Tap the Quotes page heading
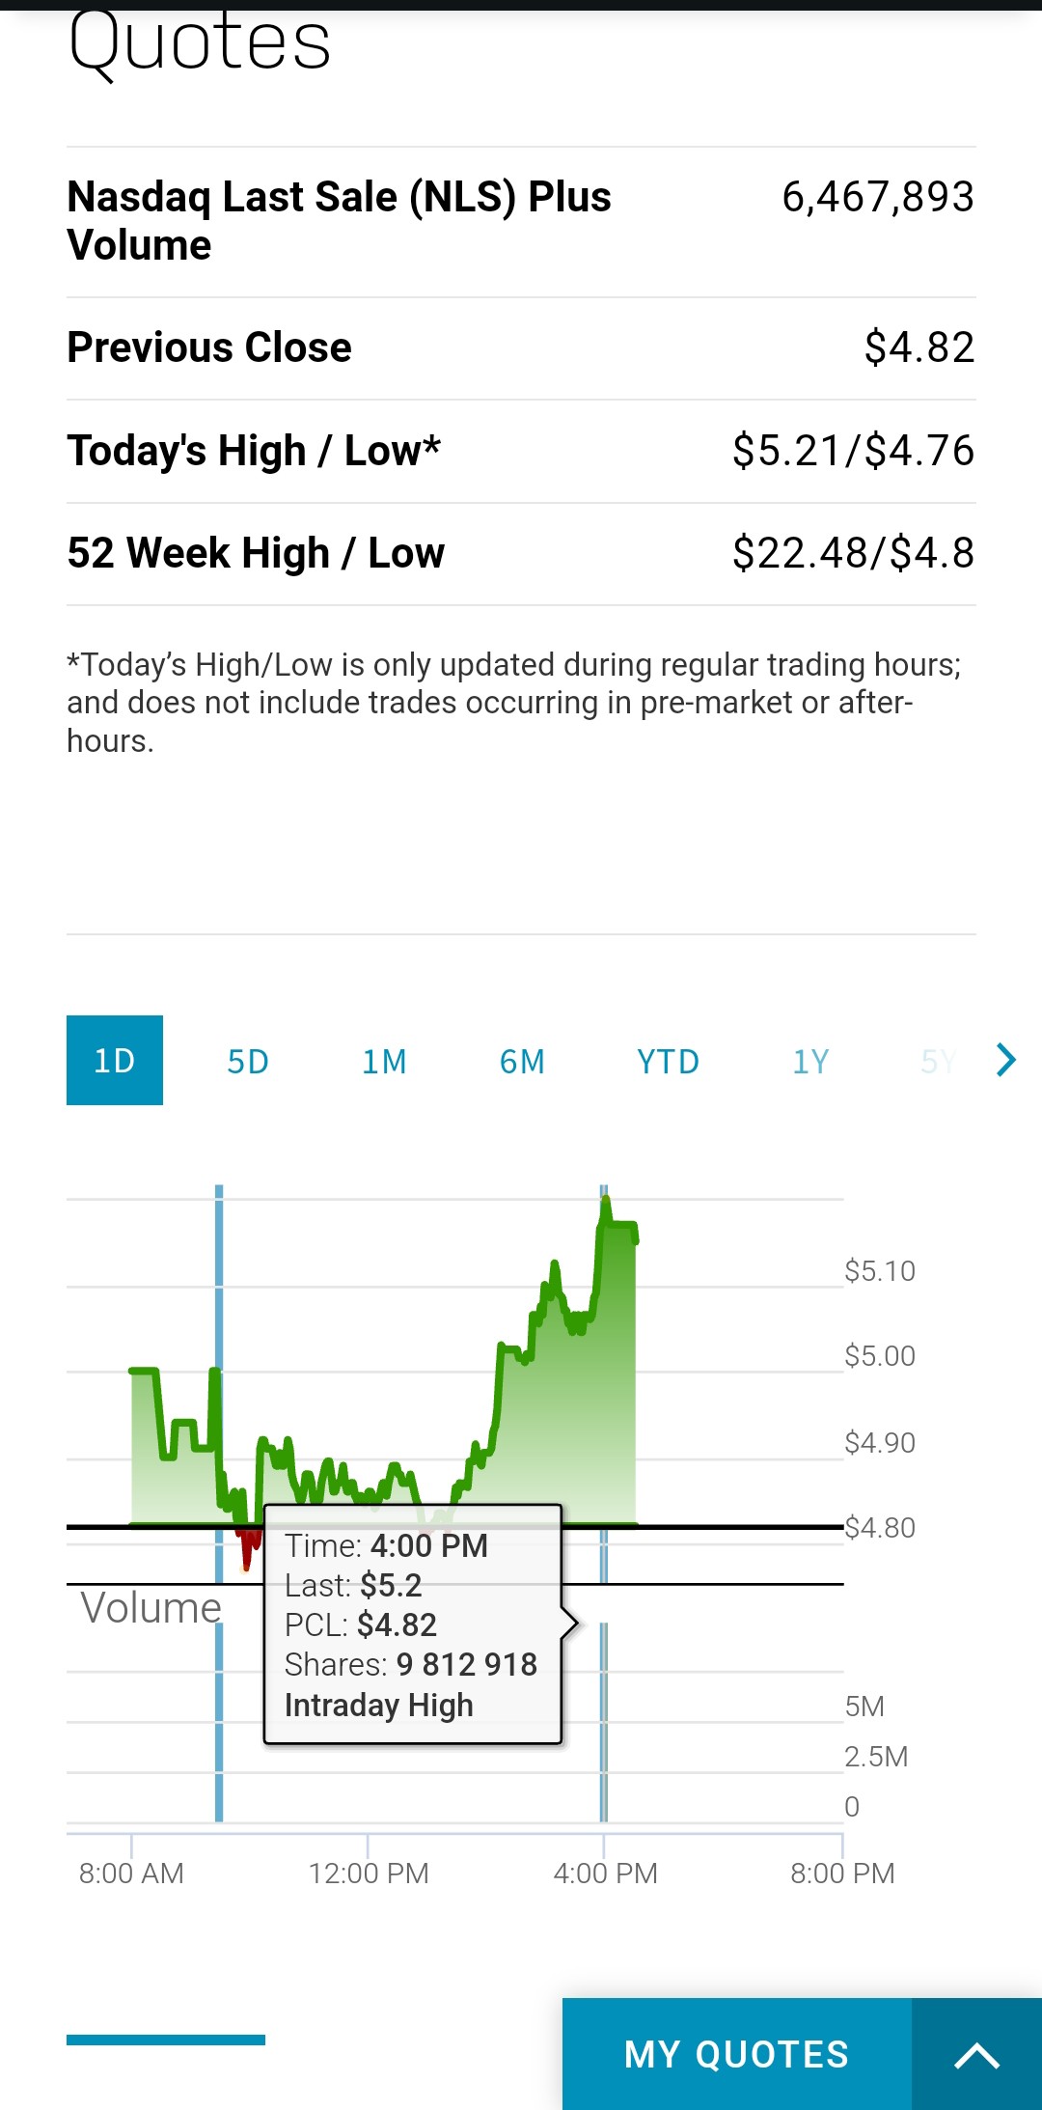1042x2110 pixels. (200, 43)
